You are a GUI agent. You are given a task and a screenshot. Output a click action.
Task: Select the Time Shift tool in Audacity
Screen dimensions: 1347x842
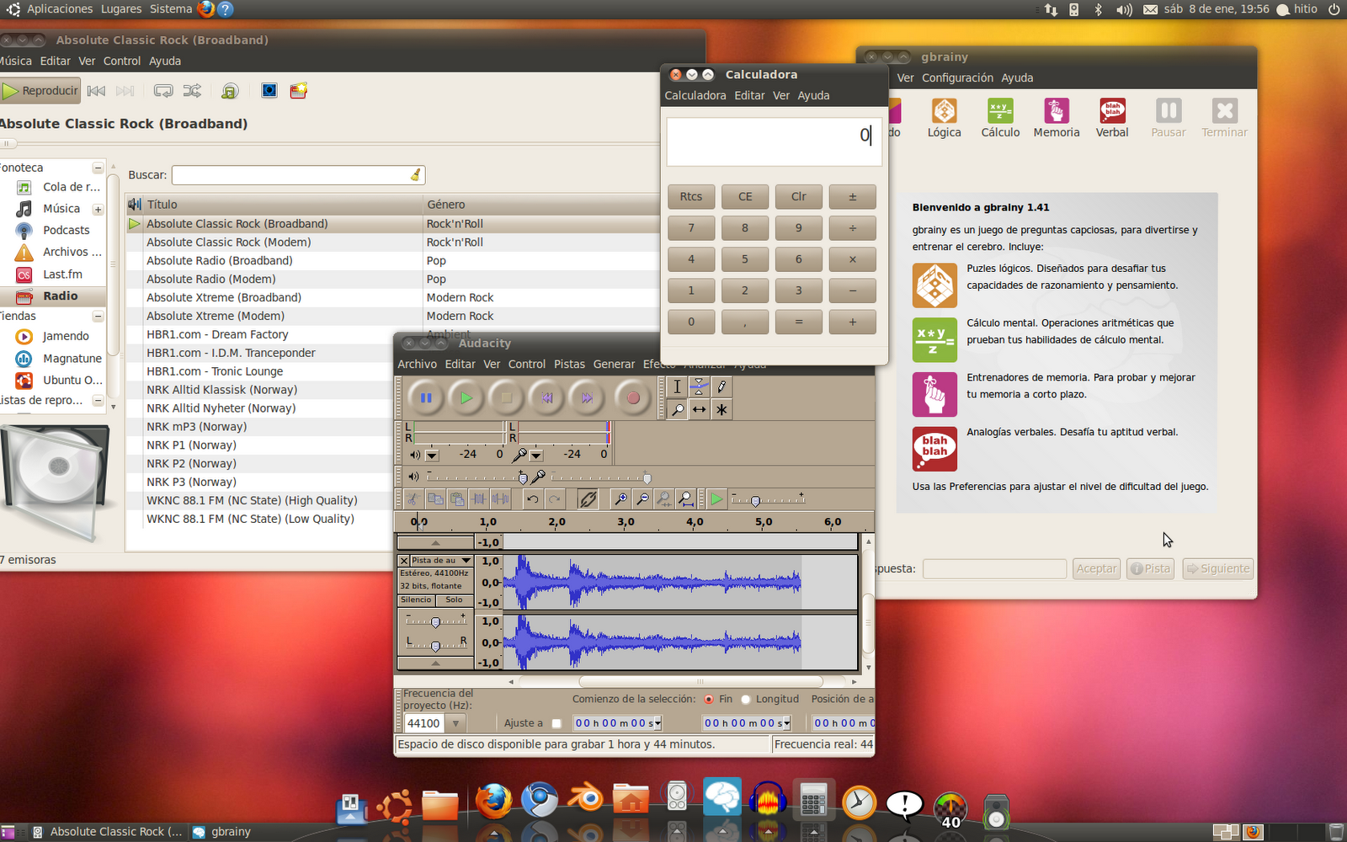(x=699, y=409)
